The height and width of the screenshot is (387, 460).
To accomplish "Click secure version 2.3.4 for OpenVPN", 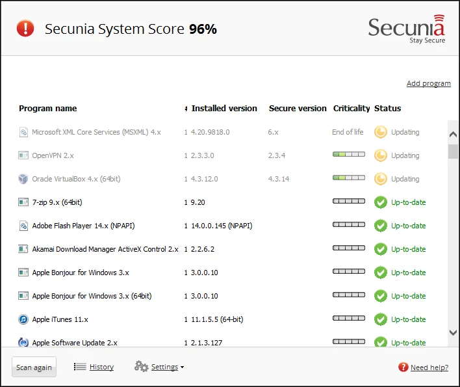I will (x=277, y=155).
